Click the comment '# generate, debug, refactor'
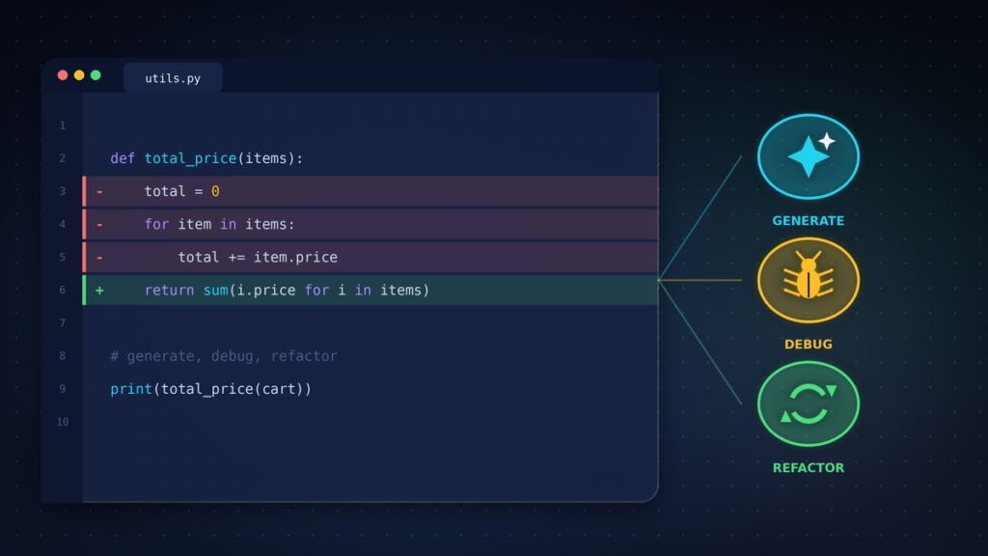This screenshot has width=988, height=556. pos(224,356)
